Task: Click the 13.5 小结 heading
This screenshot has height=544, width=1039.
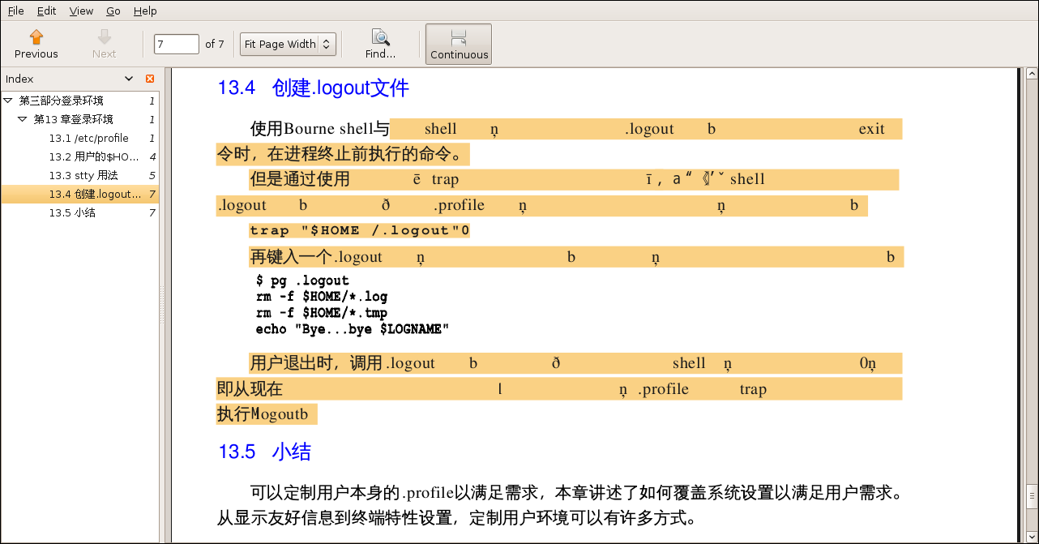Action: pyautogui.click(x=264, y=452)
